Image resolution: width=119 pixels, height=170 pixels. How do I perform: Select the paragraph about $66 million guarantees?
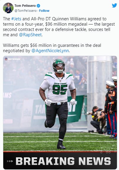coord(52,48)
